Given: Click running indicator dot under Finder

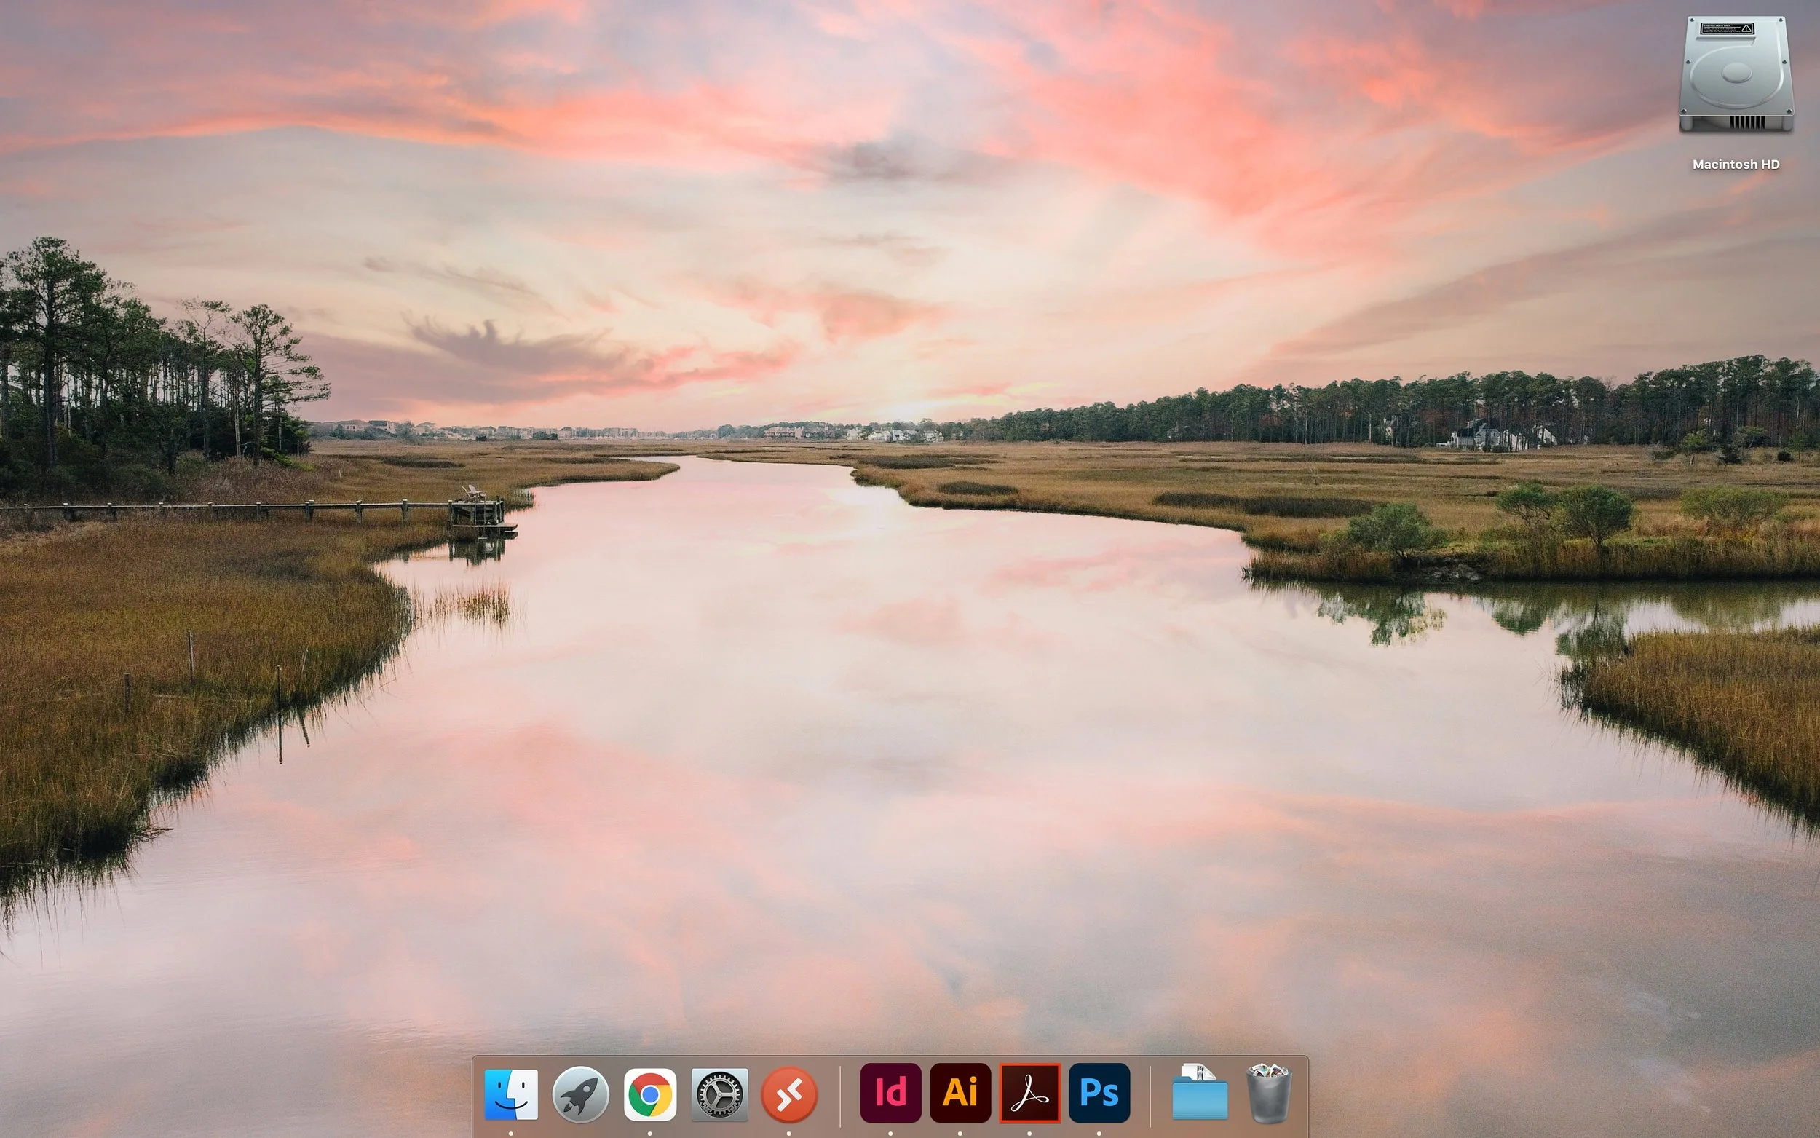Looking at the screenshot, I should [511, 1133].
